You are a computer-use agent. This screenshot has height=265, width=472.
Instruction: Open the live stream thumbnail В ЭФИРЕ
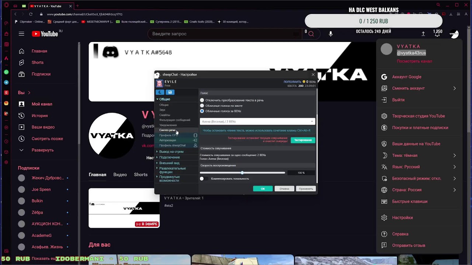point(124,208)
